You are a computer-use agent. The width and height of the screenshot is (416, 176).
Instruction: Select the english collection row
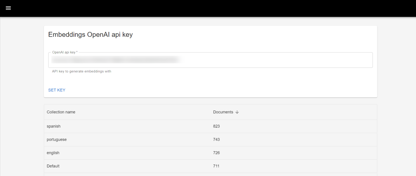point(53,153)
